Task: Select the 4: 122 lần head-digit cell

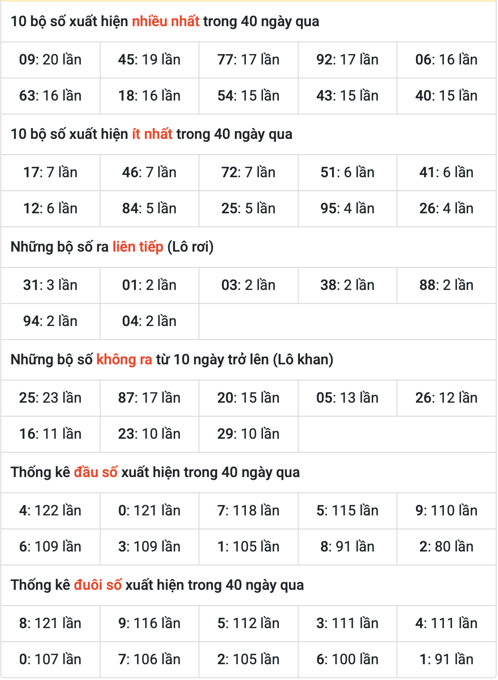Action: coord(50,511)
